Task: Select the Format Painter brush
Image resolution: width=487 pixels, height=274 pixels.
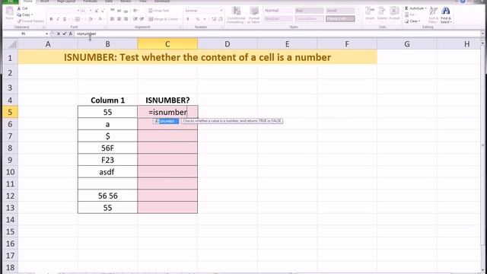Action: click(x=19, y=21)
